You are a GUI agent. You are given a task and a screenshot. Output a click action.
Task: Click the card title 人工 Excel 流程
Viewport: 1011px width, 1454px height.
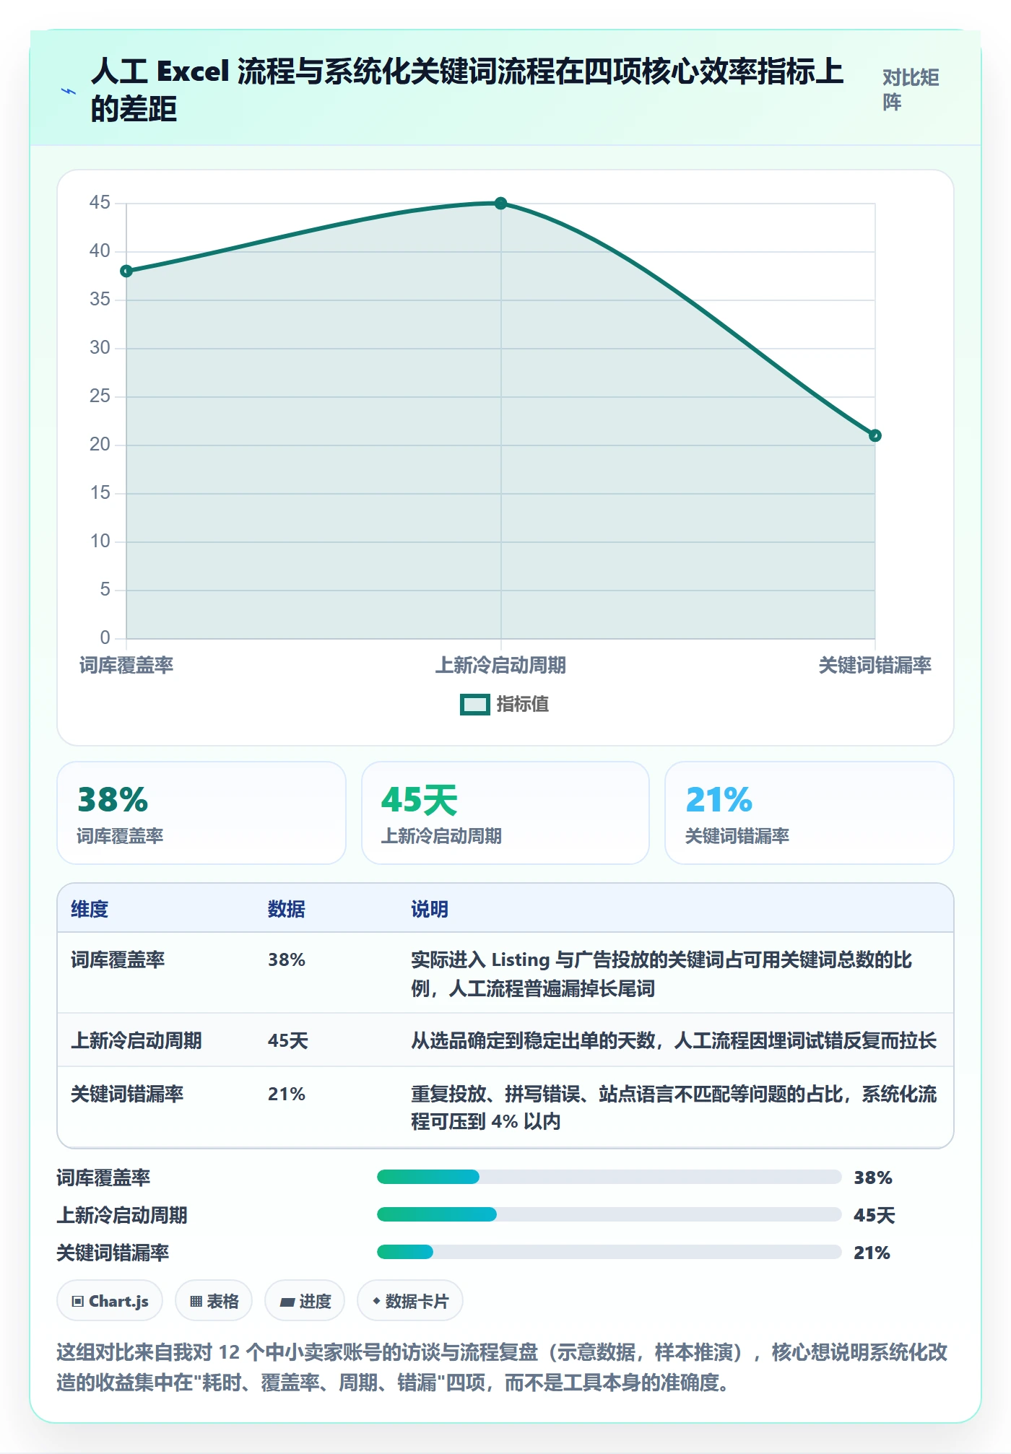coord(467,90)
